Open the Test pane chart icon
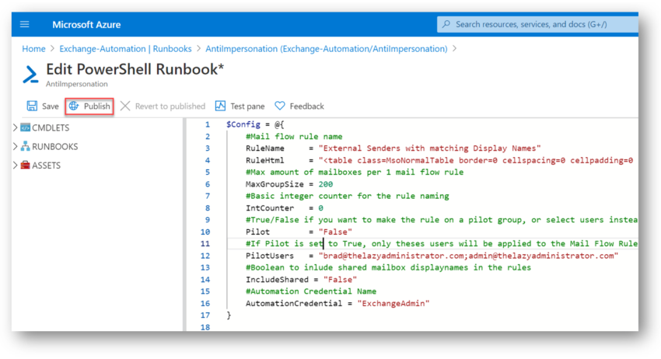661x359 pixels. tap(220, 106)
